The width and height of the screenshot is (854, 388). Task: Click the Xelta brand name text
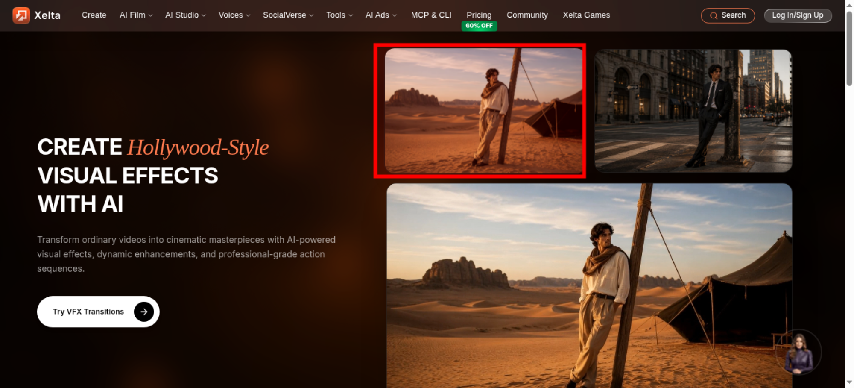(x=47, y=15)
